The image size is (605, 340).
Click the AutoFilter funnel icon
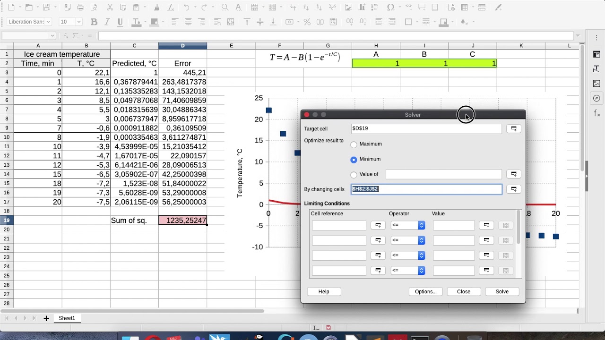point(333,7)
